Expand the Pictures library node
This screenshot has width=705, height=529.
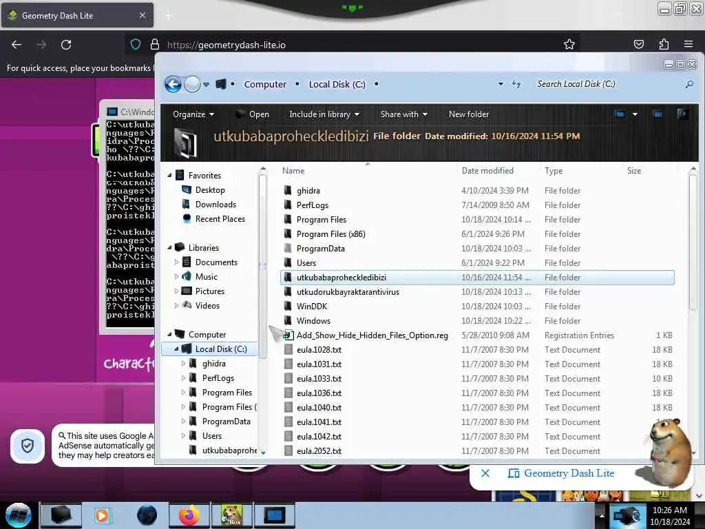point(176,291)
